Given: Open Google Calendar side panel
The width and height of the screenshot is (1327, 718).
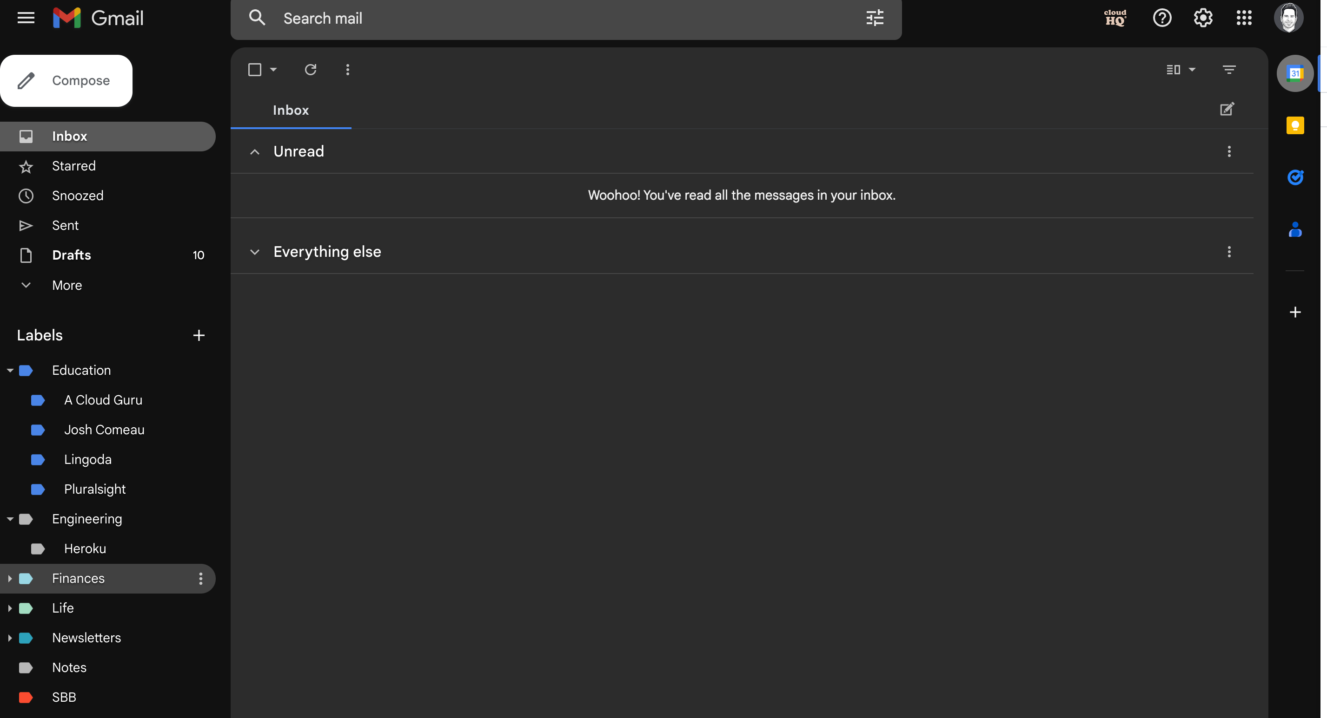Looking at the screenshot, I should (1294, 73).
